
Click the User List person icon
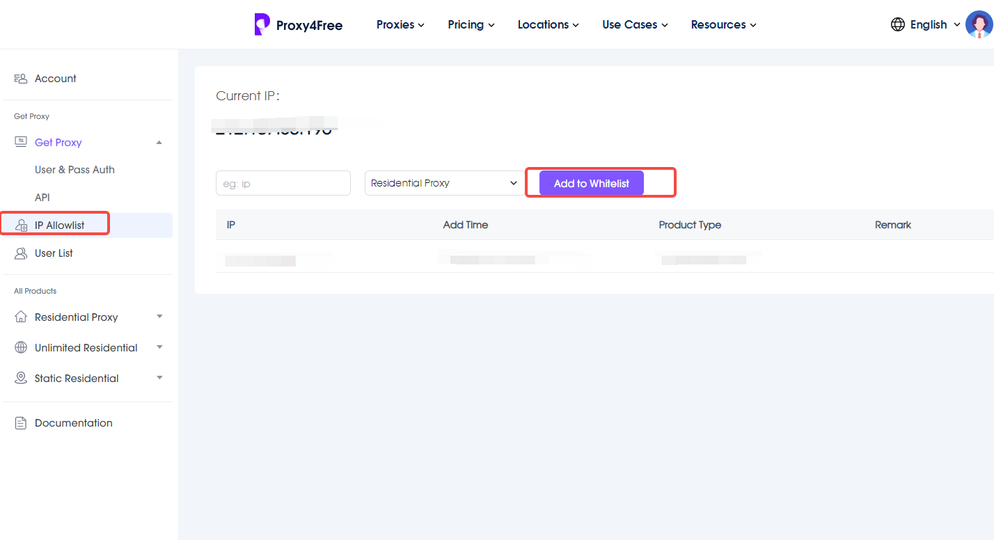tap(21, 253)
